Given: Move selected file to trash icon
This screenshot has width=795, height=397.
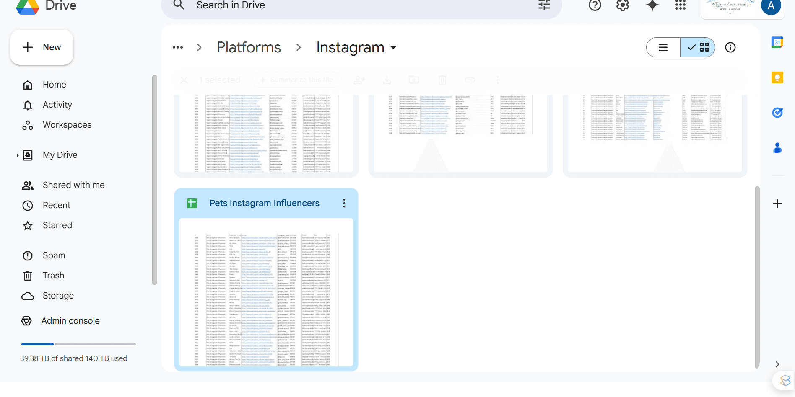Looking at the screenshot, I should (442, 80).
